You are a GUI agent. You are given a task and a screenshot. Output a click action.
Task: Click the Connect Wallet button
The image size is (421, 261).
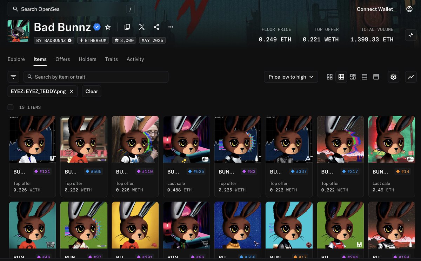click(x=375, y=9)
